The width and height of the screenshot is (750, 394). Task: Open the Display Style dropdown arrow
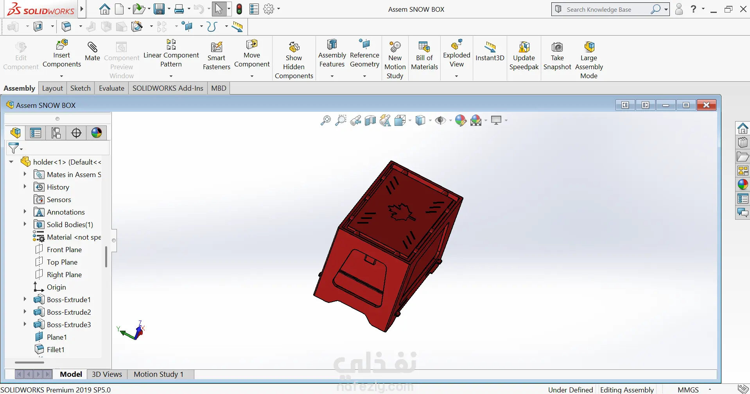430,120
